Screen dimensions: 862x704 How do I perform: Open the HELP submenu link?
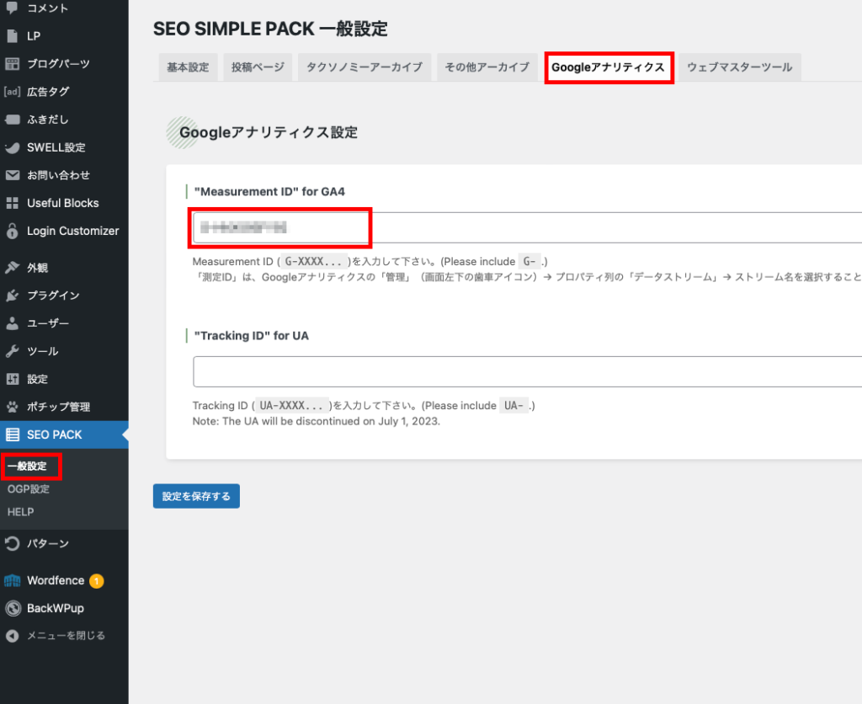point(21,512)
